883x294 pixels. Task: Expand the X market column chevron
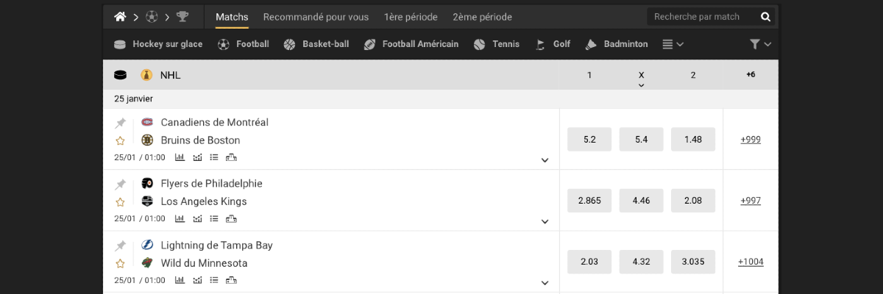[x=641, y=85]
